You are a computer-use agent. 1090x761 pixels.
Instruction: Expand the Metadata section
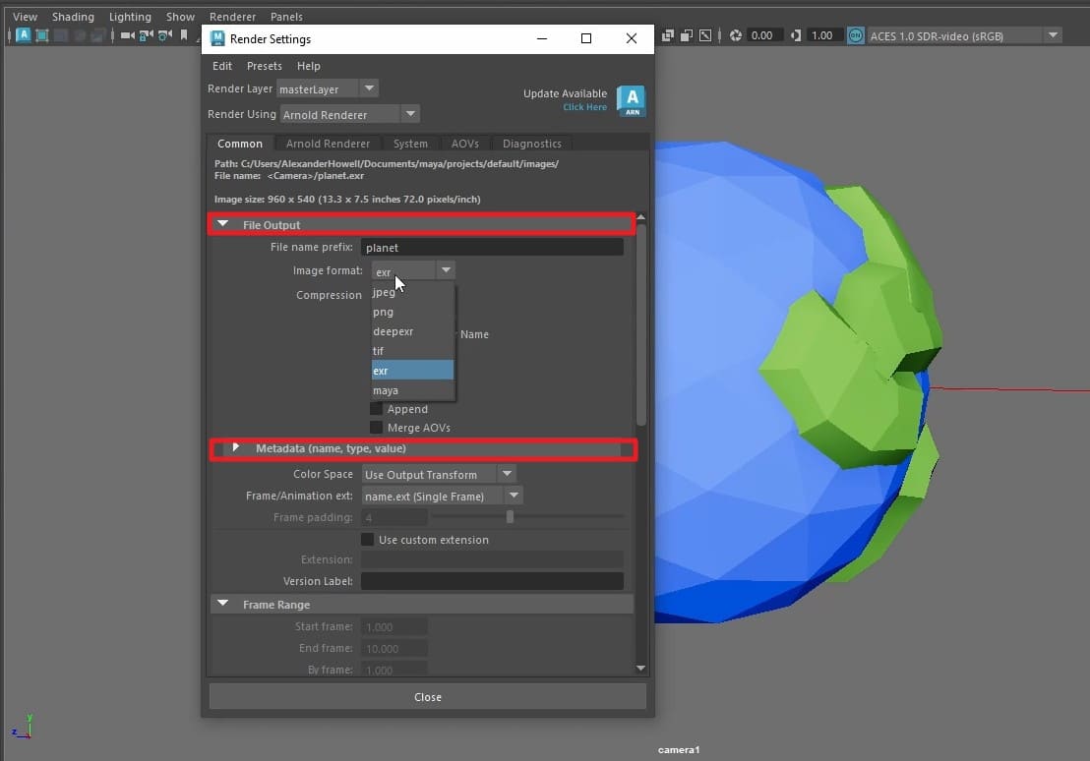coord(235,448)
